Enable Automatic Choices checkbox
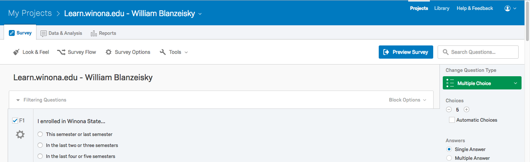 (x=452, y=120)
